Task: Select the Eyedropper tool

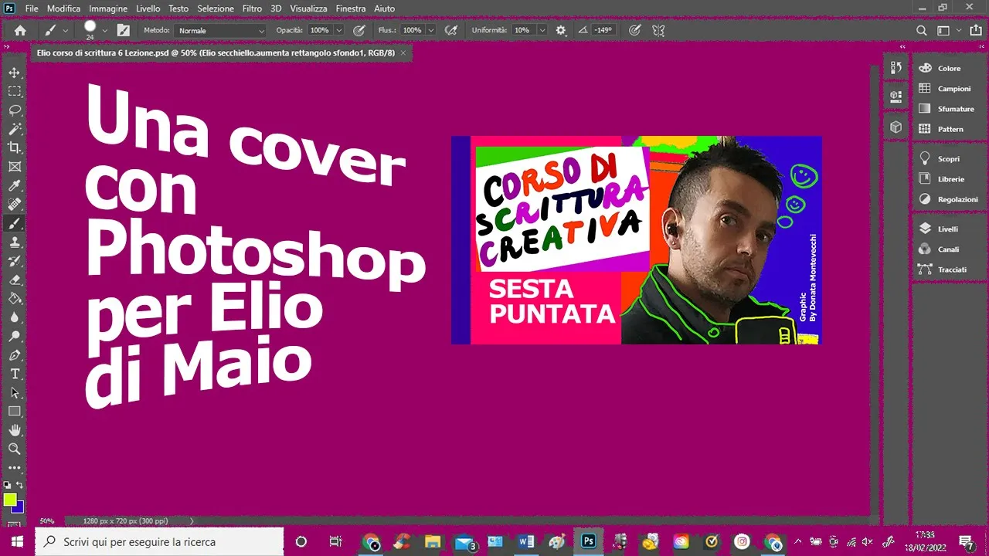Action: [15, 185]
